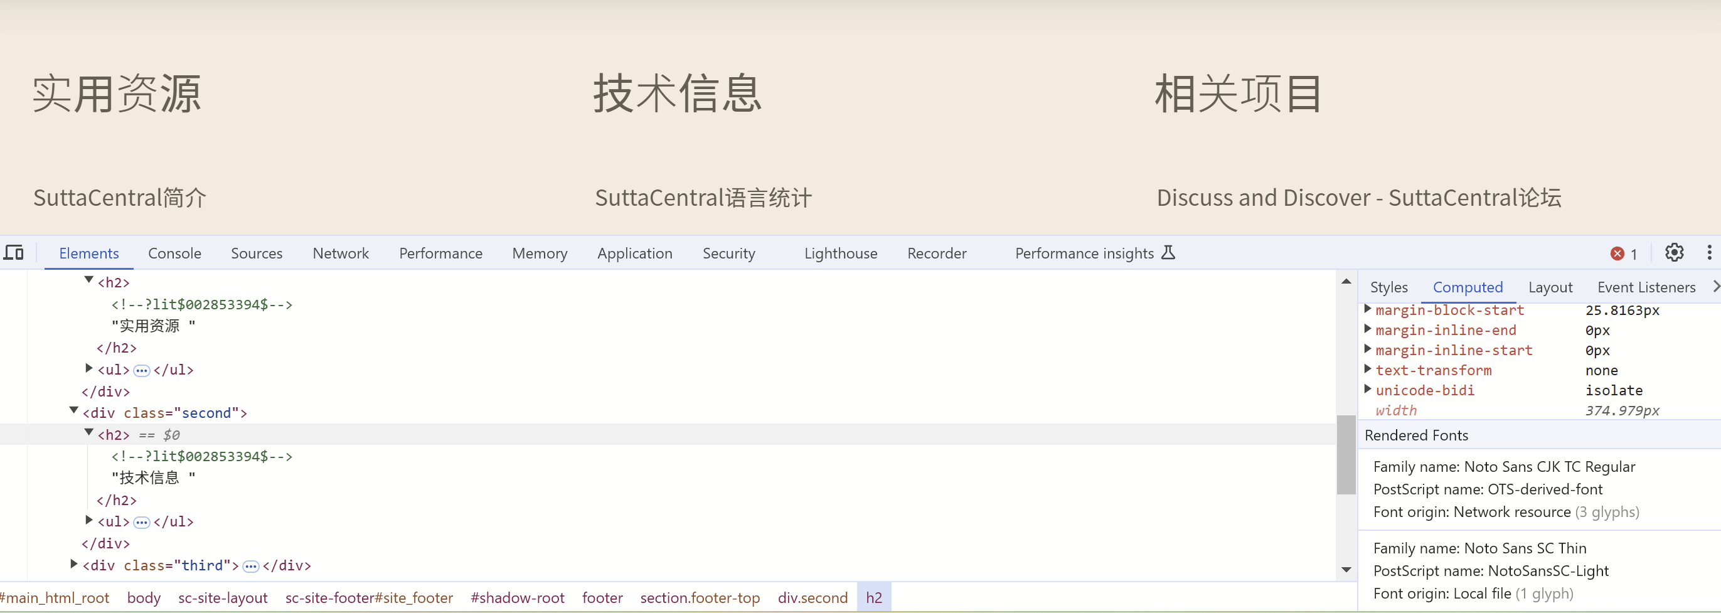The height and width of the screenshot is (613, 1721).
Task: Expand the margin-block-start computed property
Action: (x=1368, y=310)
